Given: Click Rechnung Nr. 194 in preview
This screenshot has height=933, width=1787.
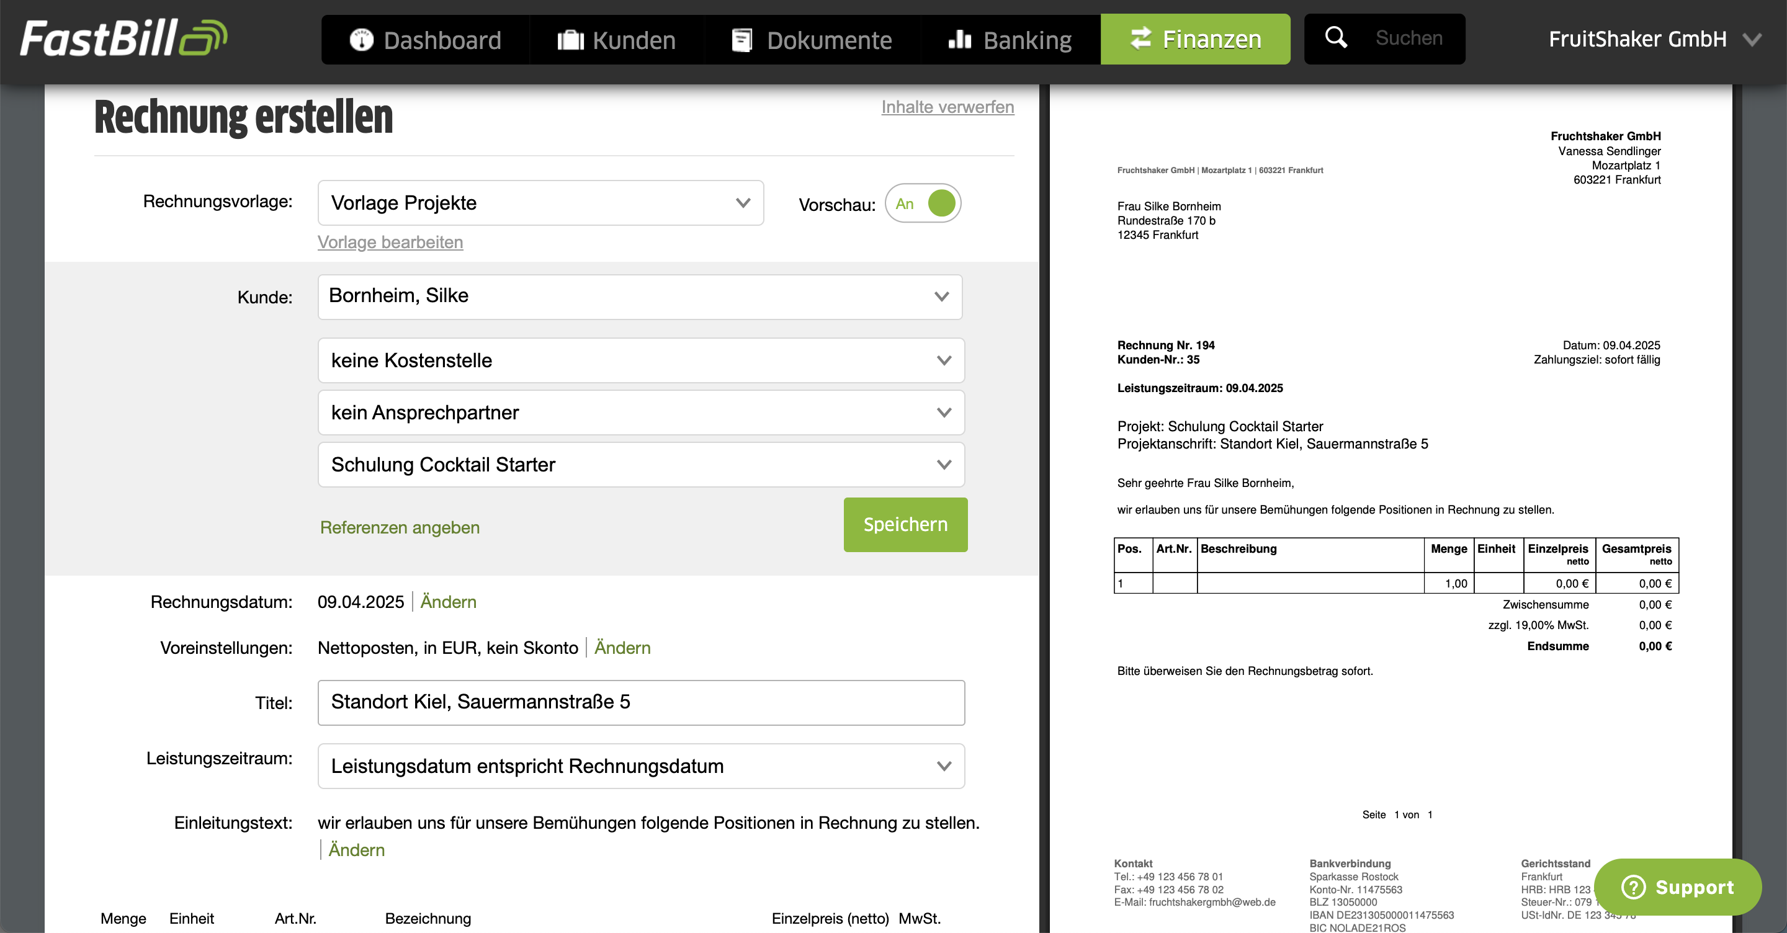Looking at the screenshot, I should pos(1165,345).
